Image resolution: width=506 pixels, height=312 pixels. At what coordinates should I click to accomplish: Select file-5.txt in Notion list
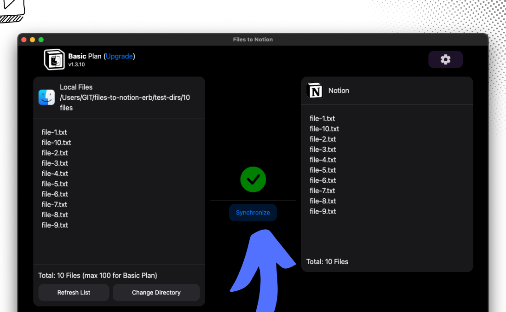tap(323, 170)
